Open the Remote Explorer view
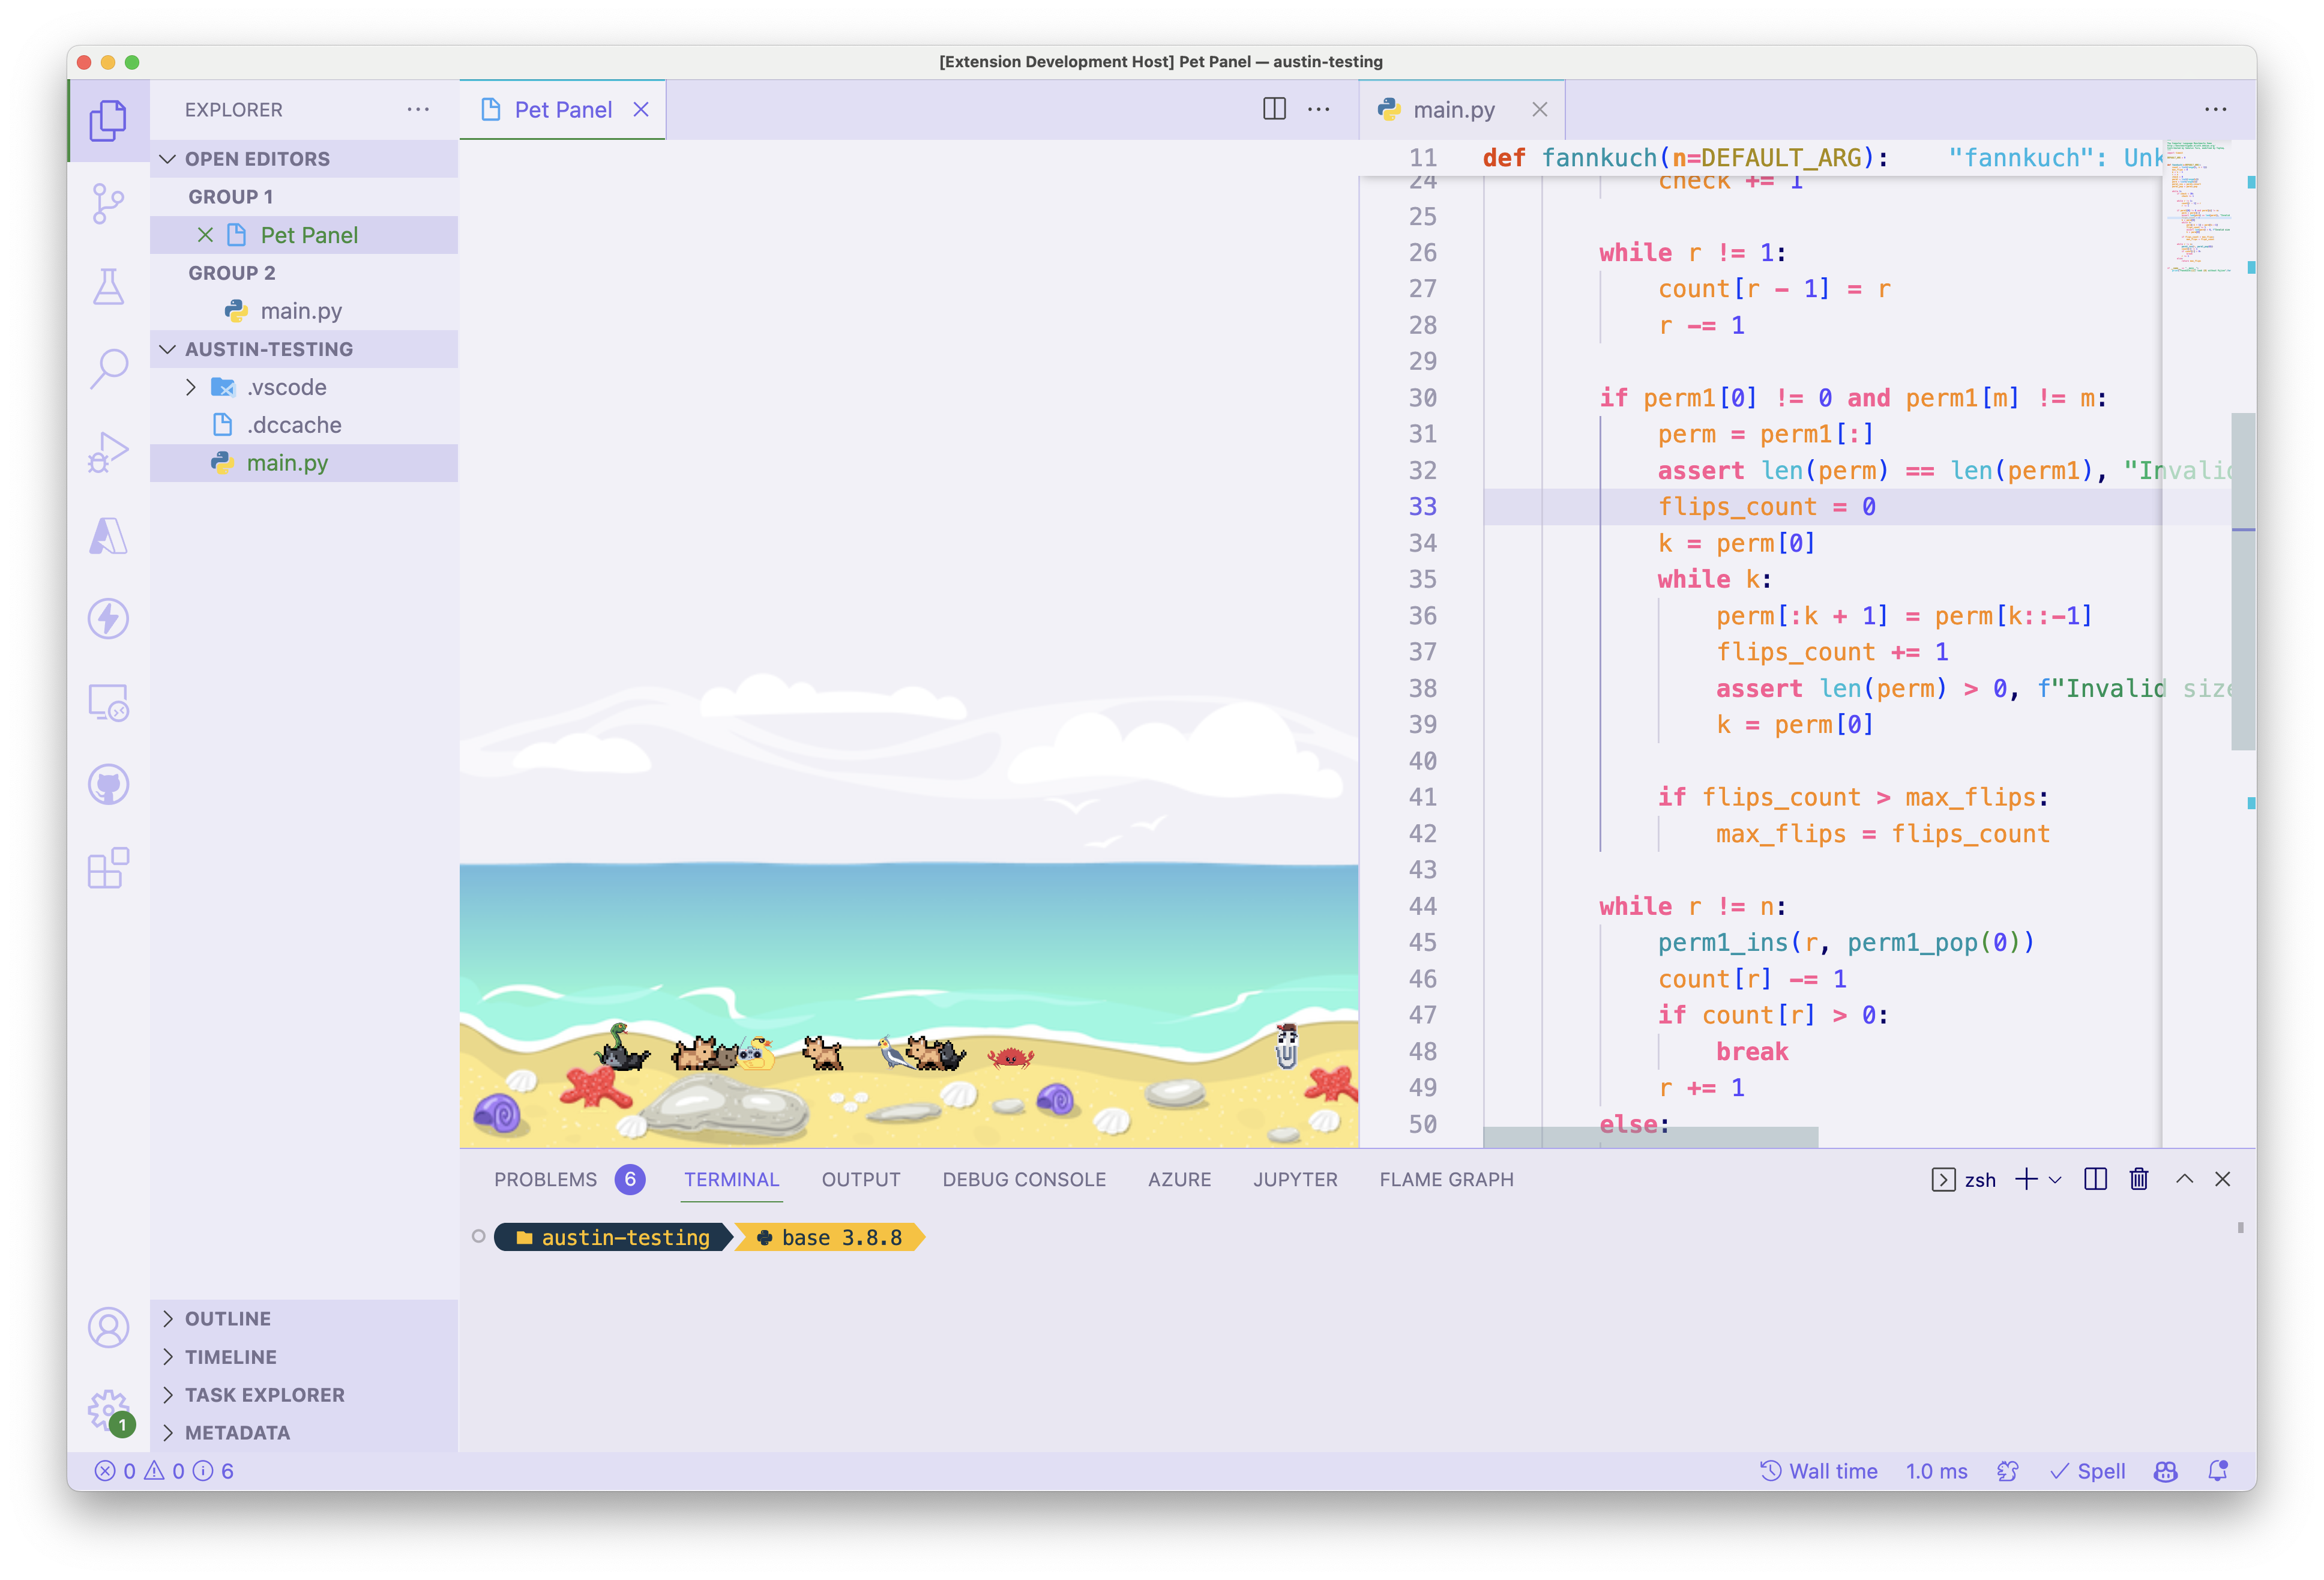 tap(109, 702)
